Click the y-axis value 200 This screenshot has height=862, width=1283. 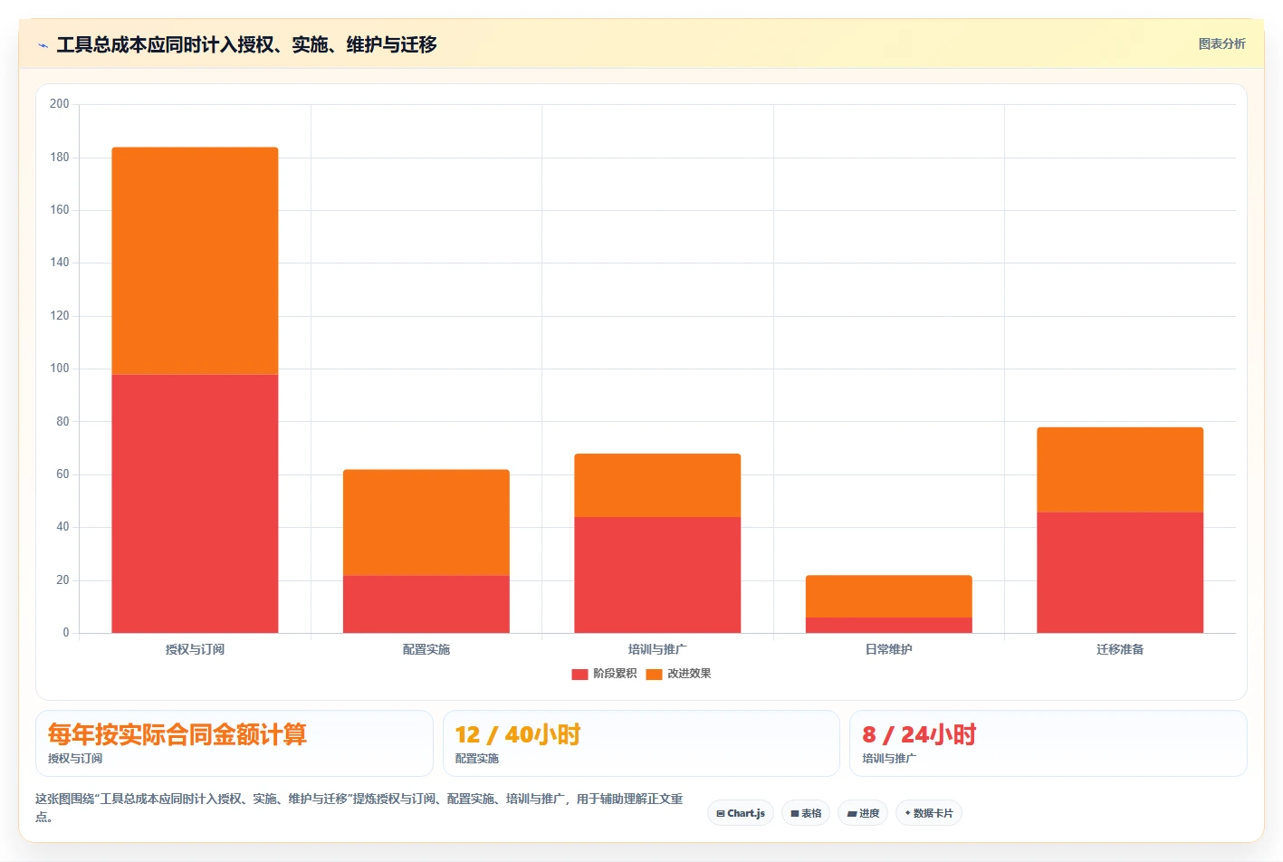[x=60, y=104]
